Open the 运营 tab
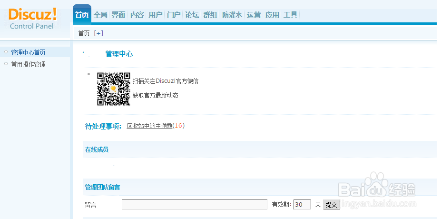The image size is (441, 219). point(254,15)
